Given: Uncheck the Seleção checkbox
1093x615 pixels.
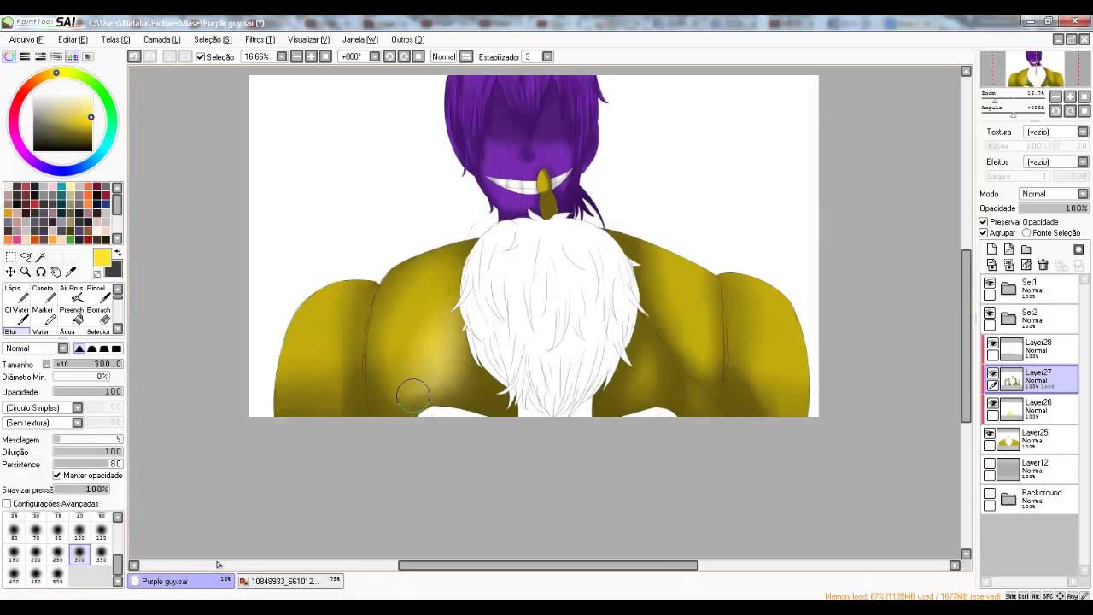Looking at the screenshot, I should [x=201, y=57].
